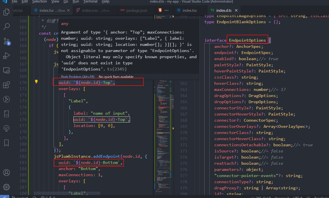Open the Terminal menu

90,1
